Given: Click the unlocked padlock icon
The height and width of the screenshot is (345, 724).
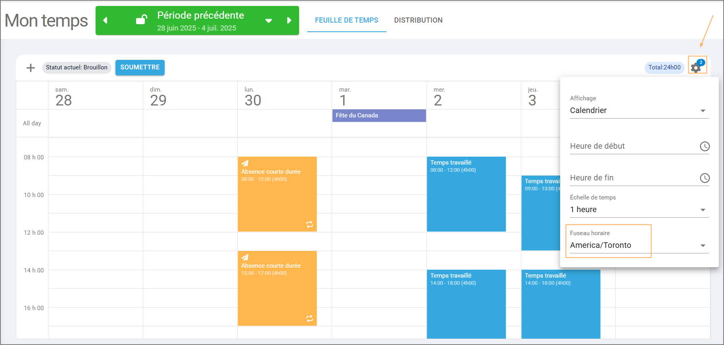Looking at the screenshot, I should [x=141, y=19].
